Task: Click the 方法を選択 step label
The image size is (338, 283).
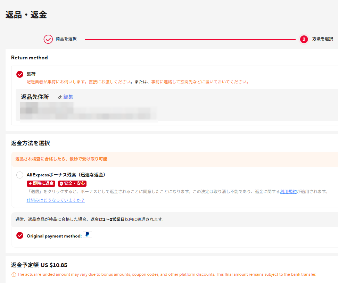Action: (322, 39)
